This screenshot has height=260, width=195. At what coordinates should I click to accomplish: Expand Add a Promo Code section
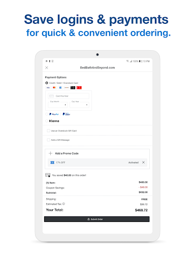coord(67,153)
